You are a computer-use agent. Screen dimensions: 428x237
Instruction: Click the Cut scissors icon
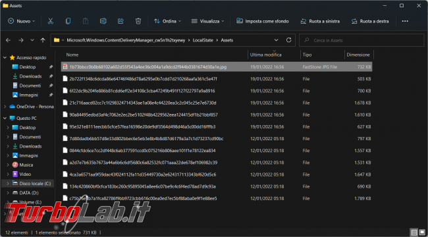(51, 21)
